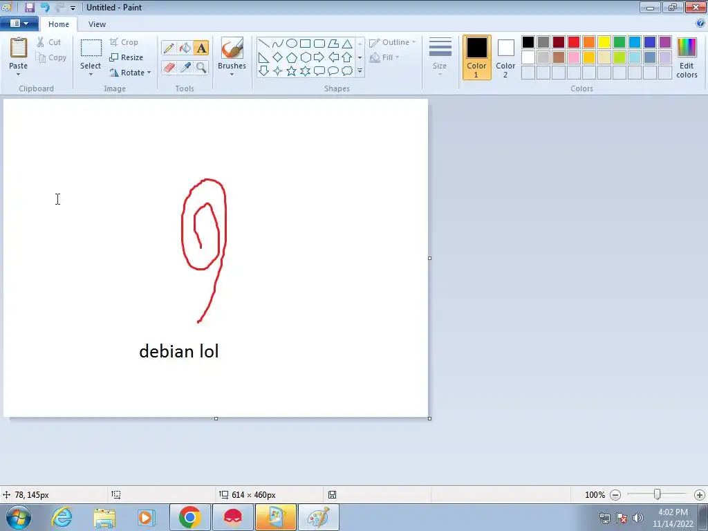Activate Color 2 selector
The width and height of the screenshot is (708, 531).
(505, 57)
